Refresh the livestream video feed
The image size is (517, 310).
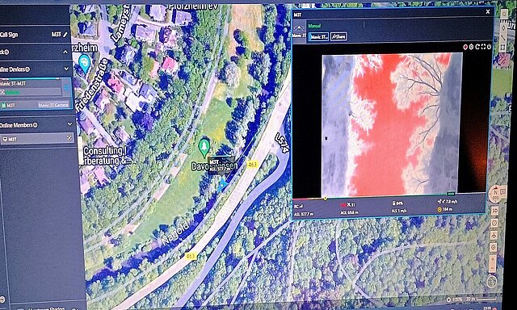pyautogui.click(x=477, y=47)
